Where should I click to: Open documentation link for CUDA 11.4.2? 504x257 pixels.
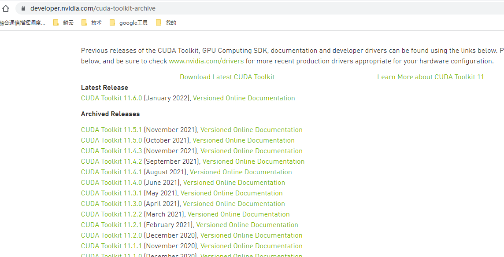pyautogui.click(x=253, y=162)
